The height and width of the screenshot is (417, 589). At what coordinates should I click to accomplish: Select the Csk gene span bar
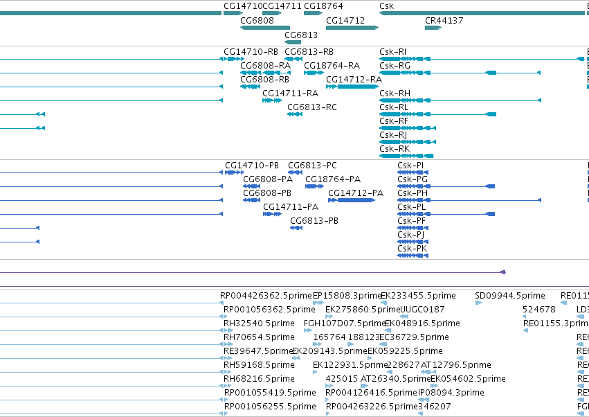pyautogui.click(x=482, y=13)
